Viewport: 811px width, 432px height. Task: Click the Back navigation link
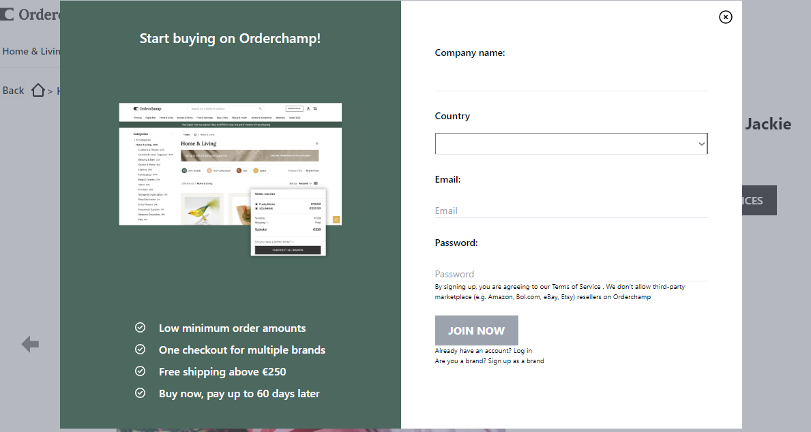[13, 90]
